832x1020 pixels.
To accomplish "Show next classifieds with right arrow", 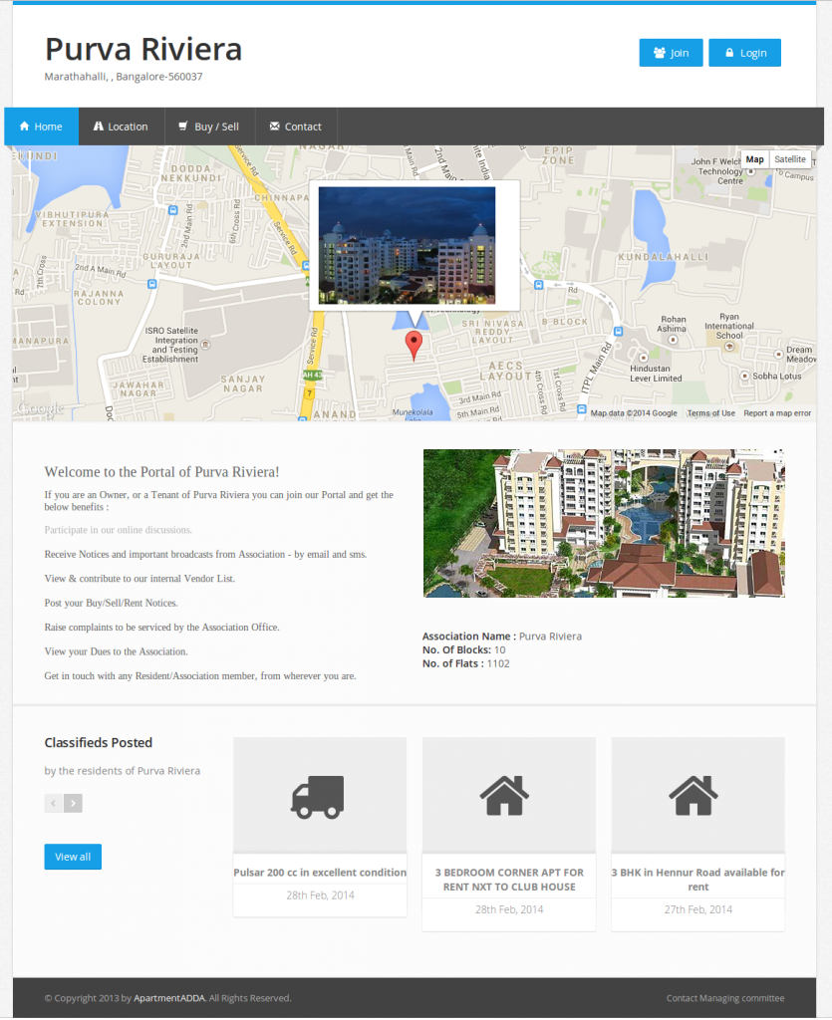I will [73, 804].
